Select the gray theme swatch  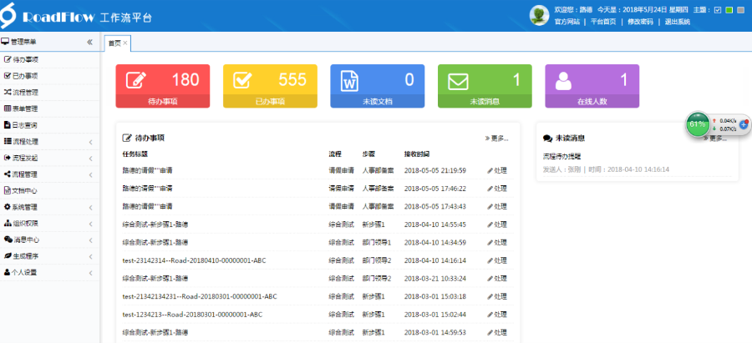click(741, 10)
